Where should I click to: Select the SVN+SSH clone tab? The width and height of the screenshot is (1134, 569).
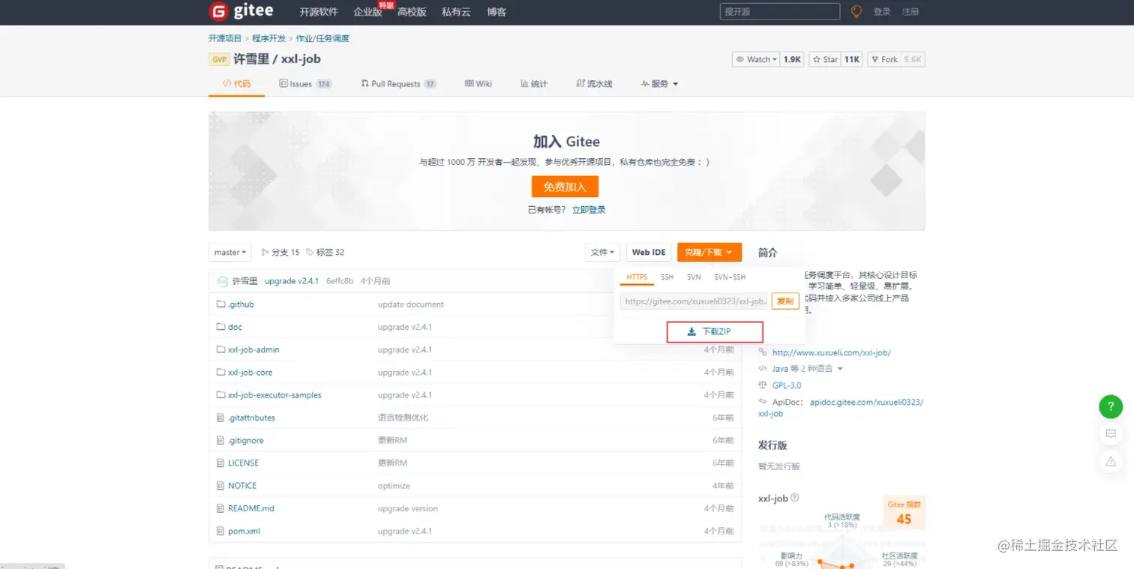[730, 277]
